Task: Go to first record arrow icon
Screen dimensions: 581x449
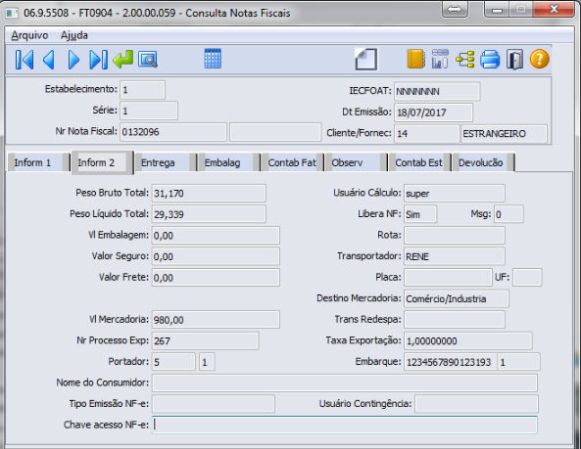Action: tap(24, 59)
